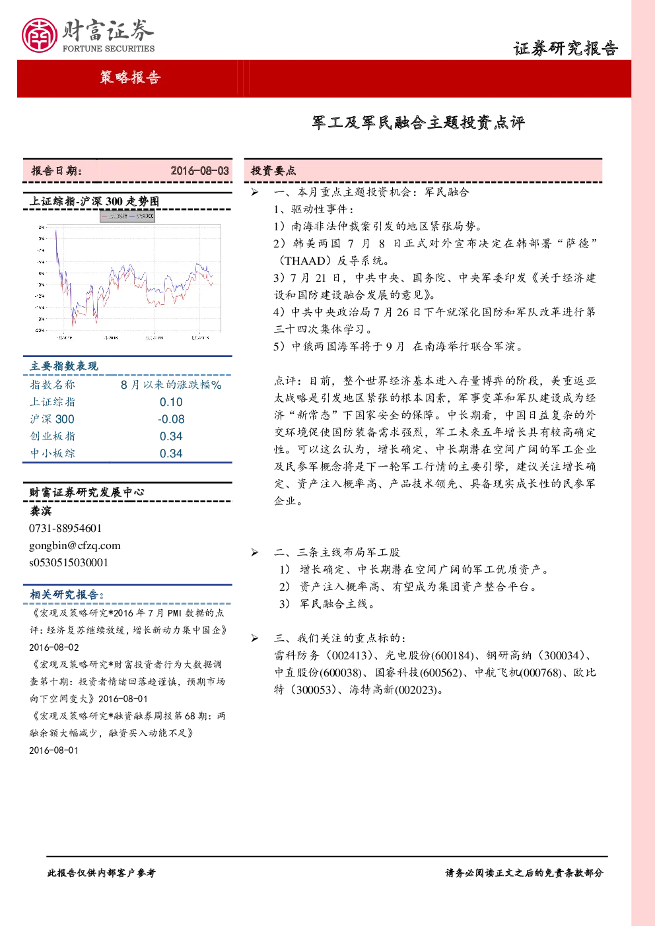Click the arrow bullet beside 二、三条主线布局军工股
Viewport: 655px width, 926px height.
[254, 552]
